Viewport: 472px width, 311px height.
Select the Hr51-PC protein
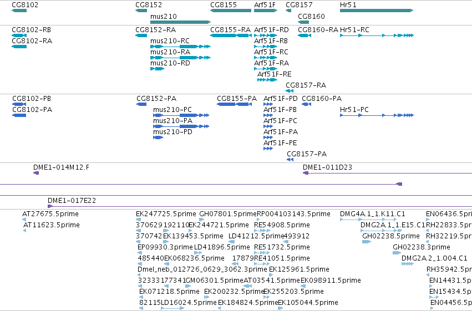pyautogui.click(x=377, y=115)
